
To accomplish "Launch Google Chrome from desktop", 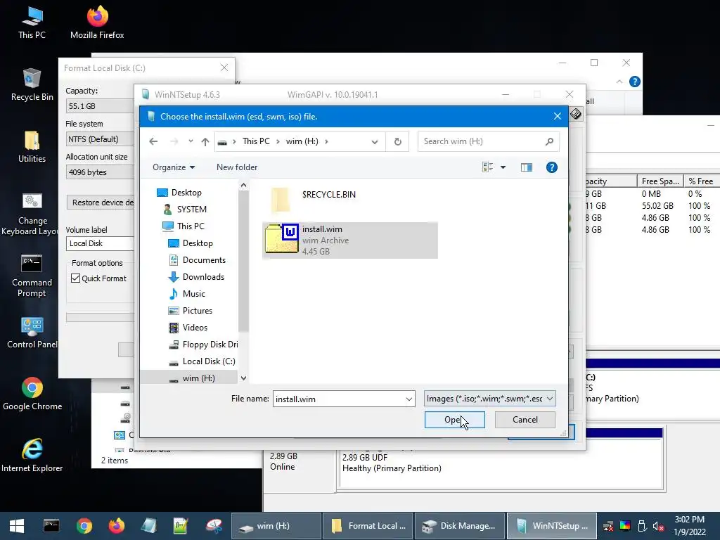I will click(x=32, y=394).
